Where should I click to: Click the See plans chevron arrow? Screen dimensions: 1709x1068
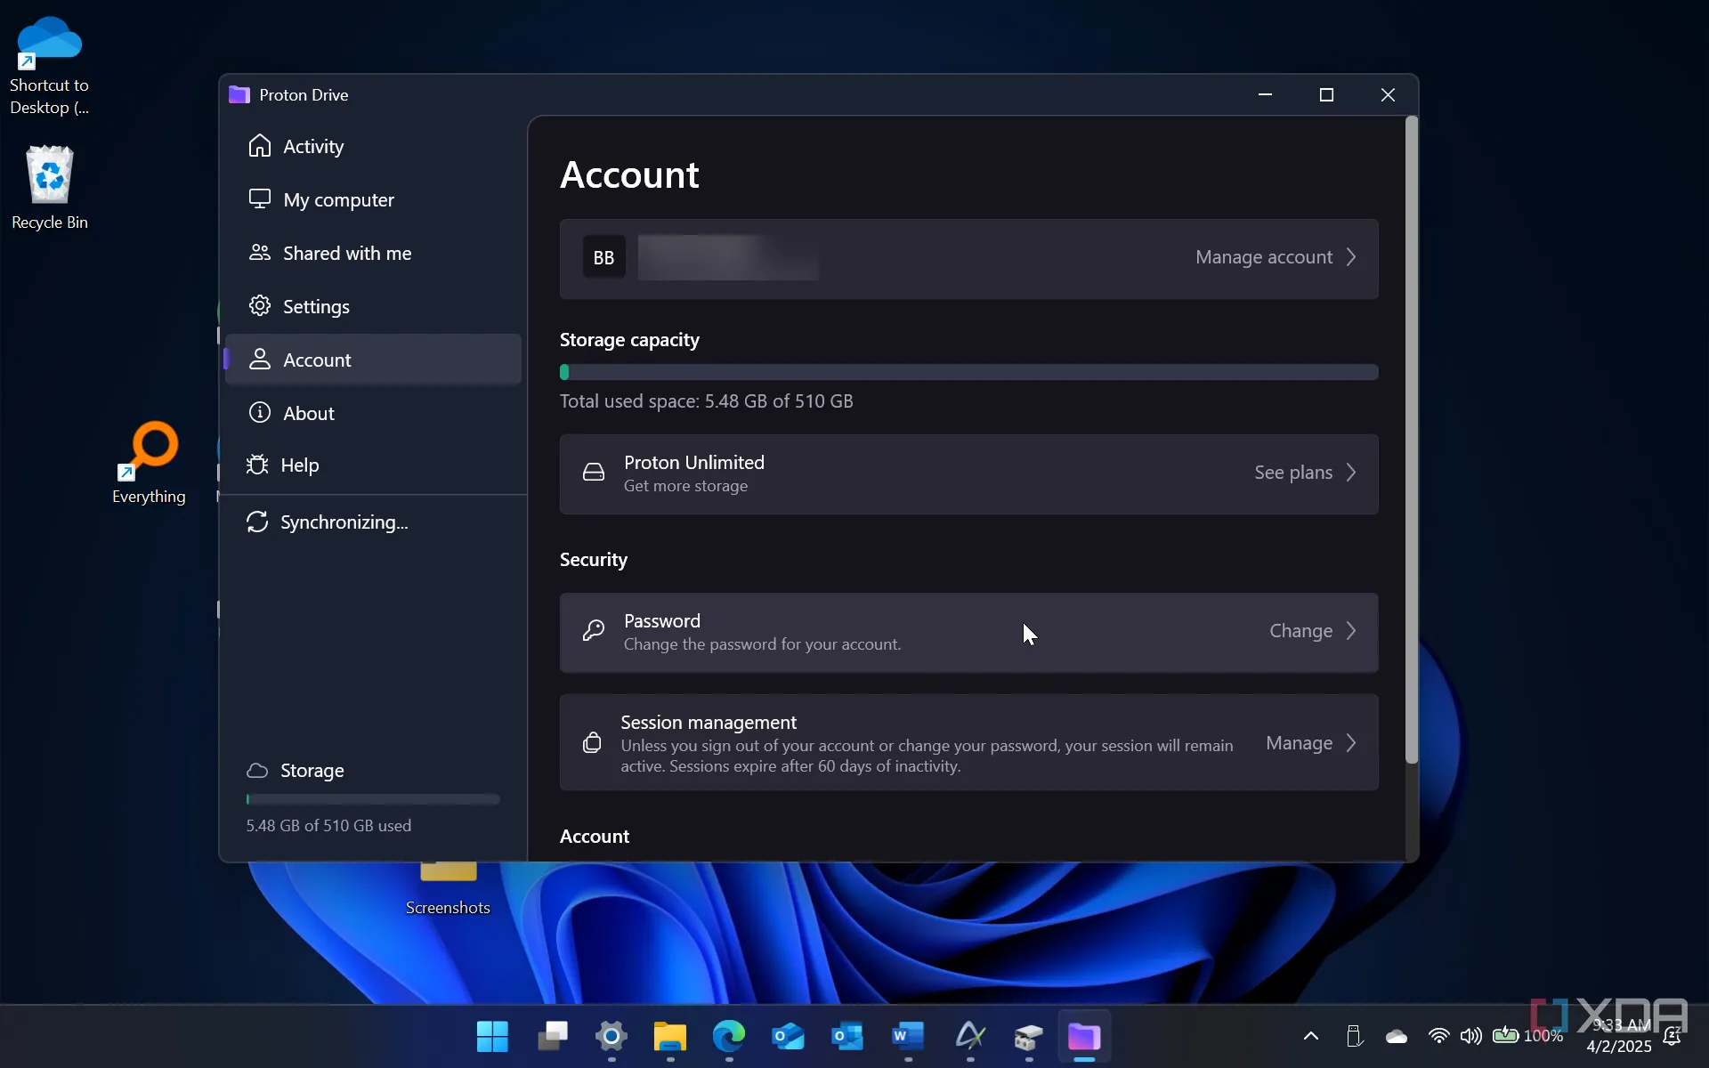coord(1351,473)
